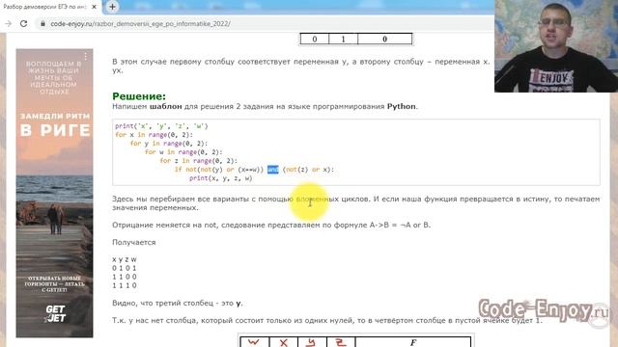Click the output header 'x y z w'
Image resolution: width=618 pixels, height=347 pixels.
click(125, 259)
